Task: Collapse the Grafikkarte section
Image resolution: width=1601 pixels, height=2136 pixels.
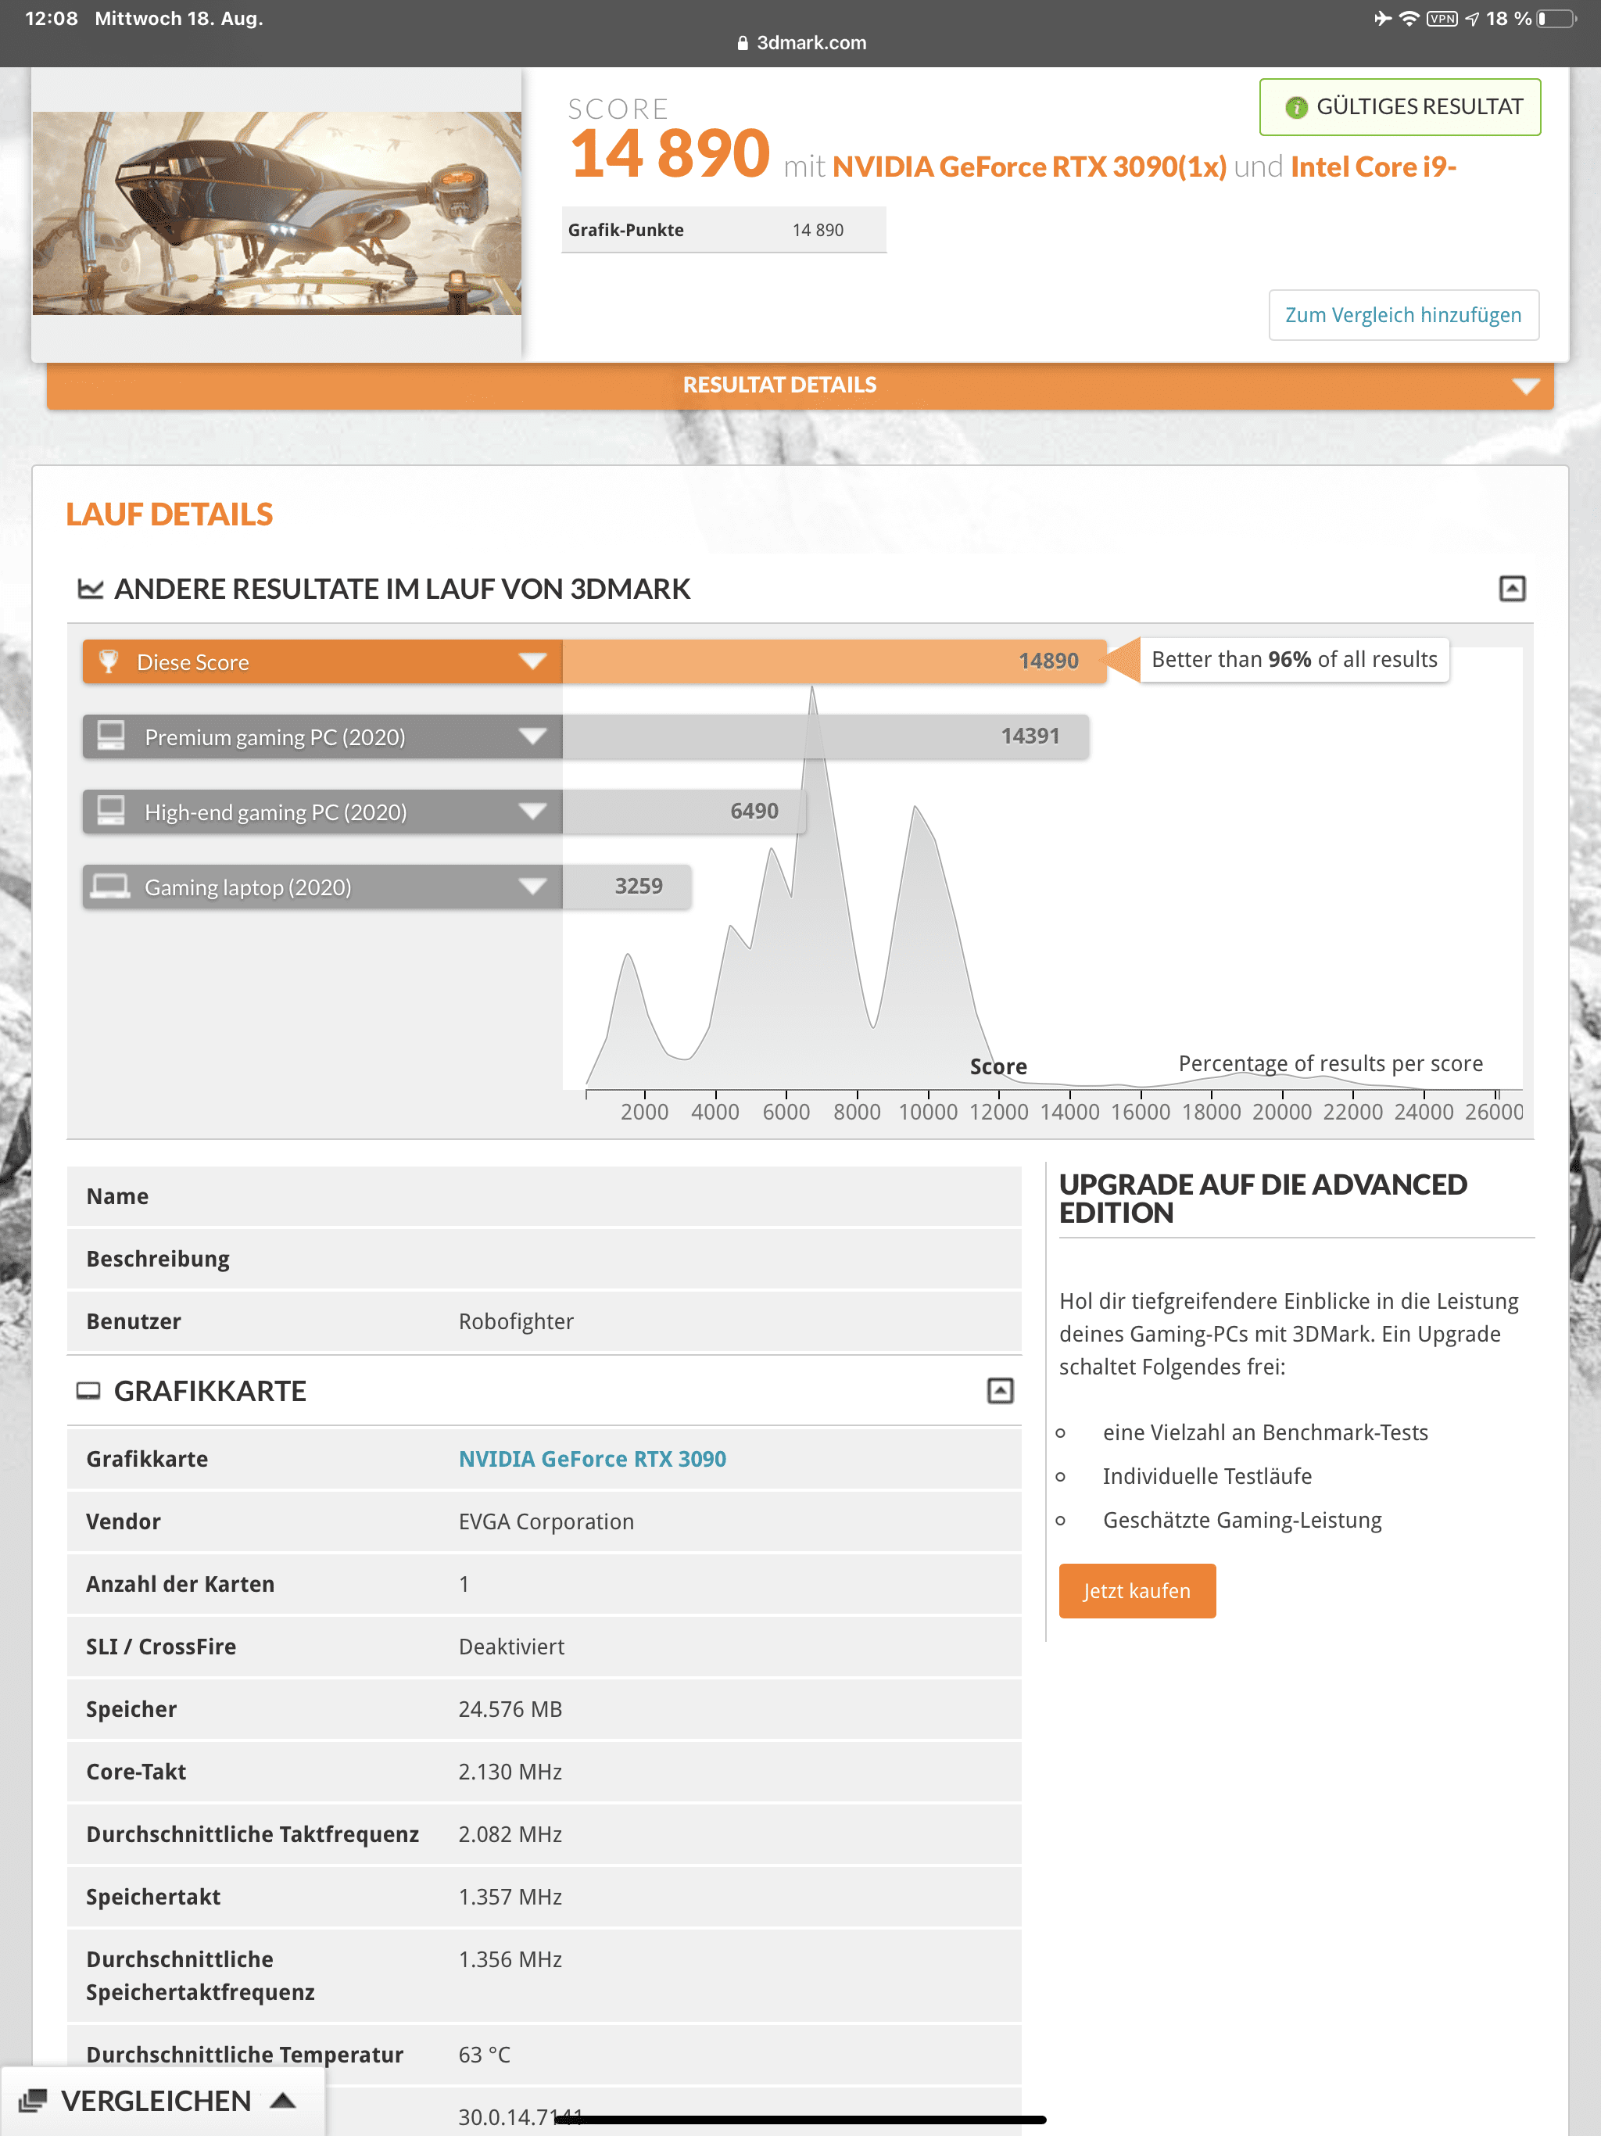Action: [x=999, y=1391]
